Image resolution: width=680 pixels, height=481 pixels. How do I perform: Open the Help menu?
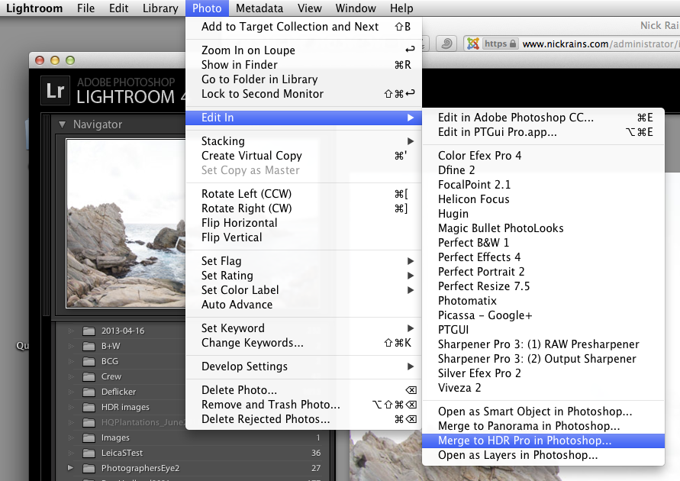[x=401, y=8]
